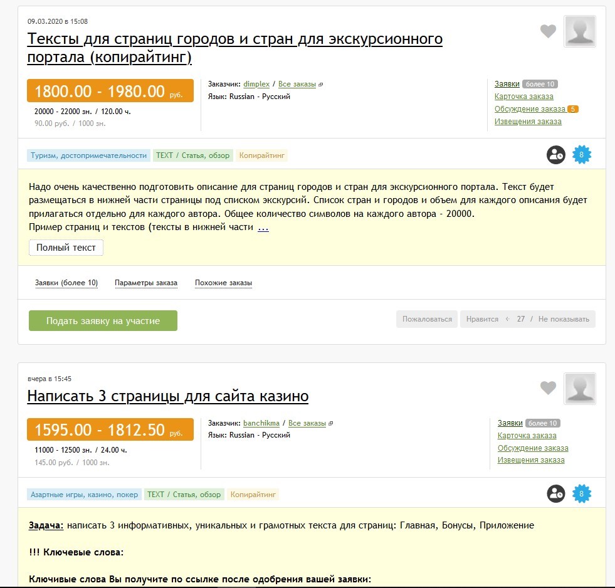Open the casino order's customer avatar
Image resolution: width=615 pixels, height=588 pixels.
click(x=580, y=389)
